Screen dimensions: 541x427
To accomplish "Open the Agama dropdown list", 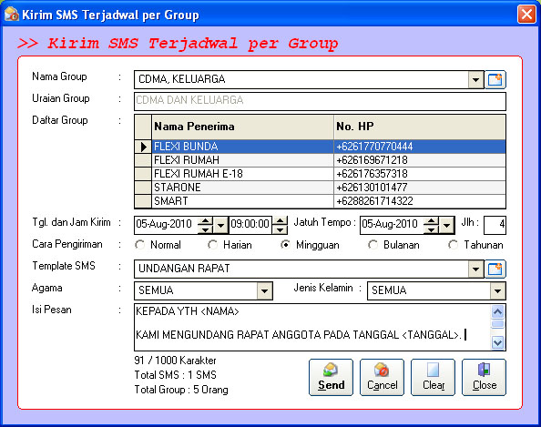I will 264,290.
